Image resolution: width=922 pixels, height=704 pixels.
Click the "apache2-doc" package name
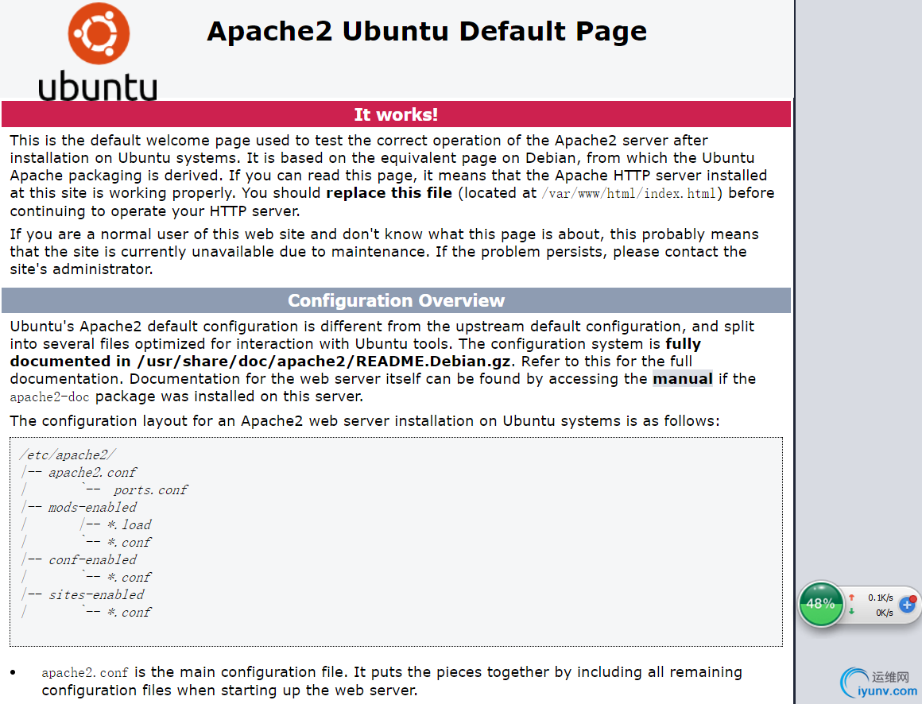point(49,396)
